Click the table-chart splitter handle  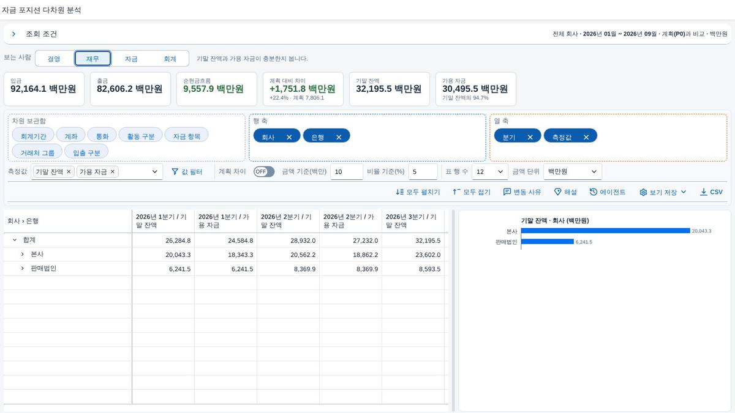pyautogui.click(x=453, y=311)
